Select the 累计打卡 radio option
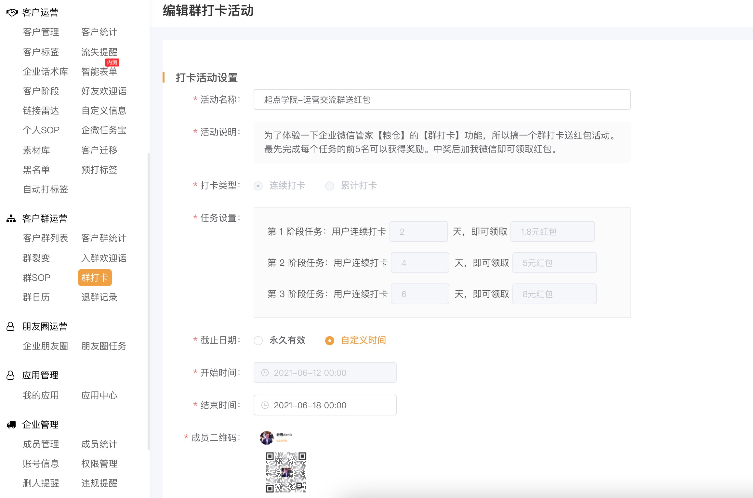 [330, 186]
